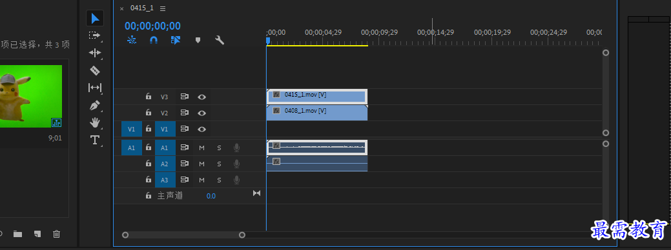This screenshot has height=250, width=671.
Task: Toggle lock on track V2
Action: coord(149,113)
